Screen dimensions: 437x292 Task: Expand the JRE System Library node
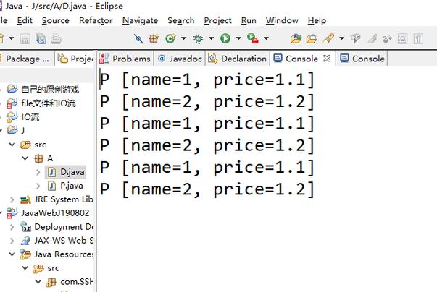pos(12,199)
